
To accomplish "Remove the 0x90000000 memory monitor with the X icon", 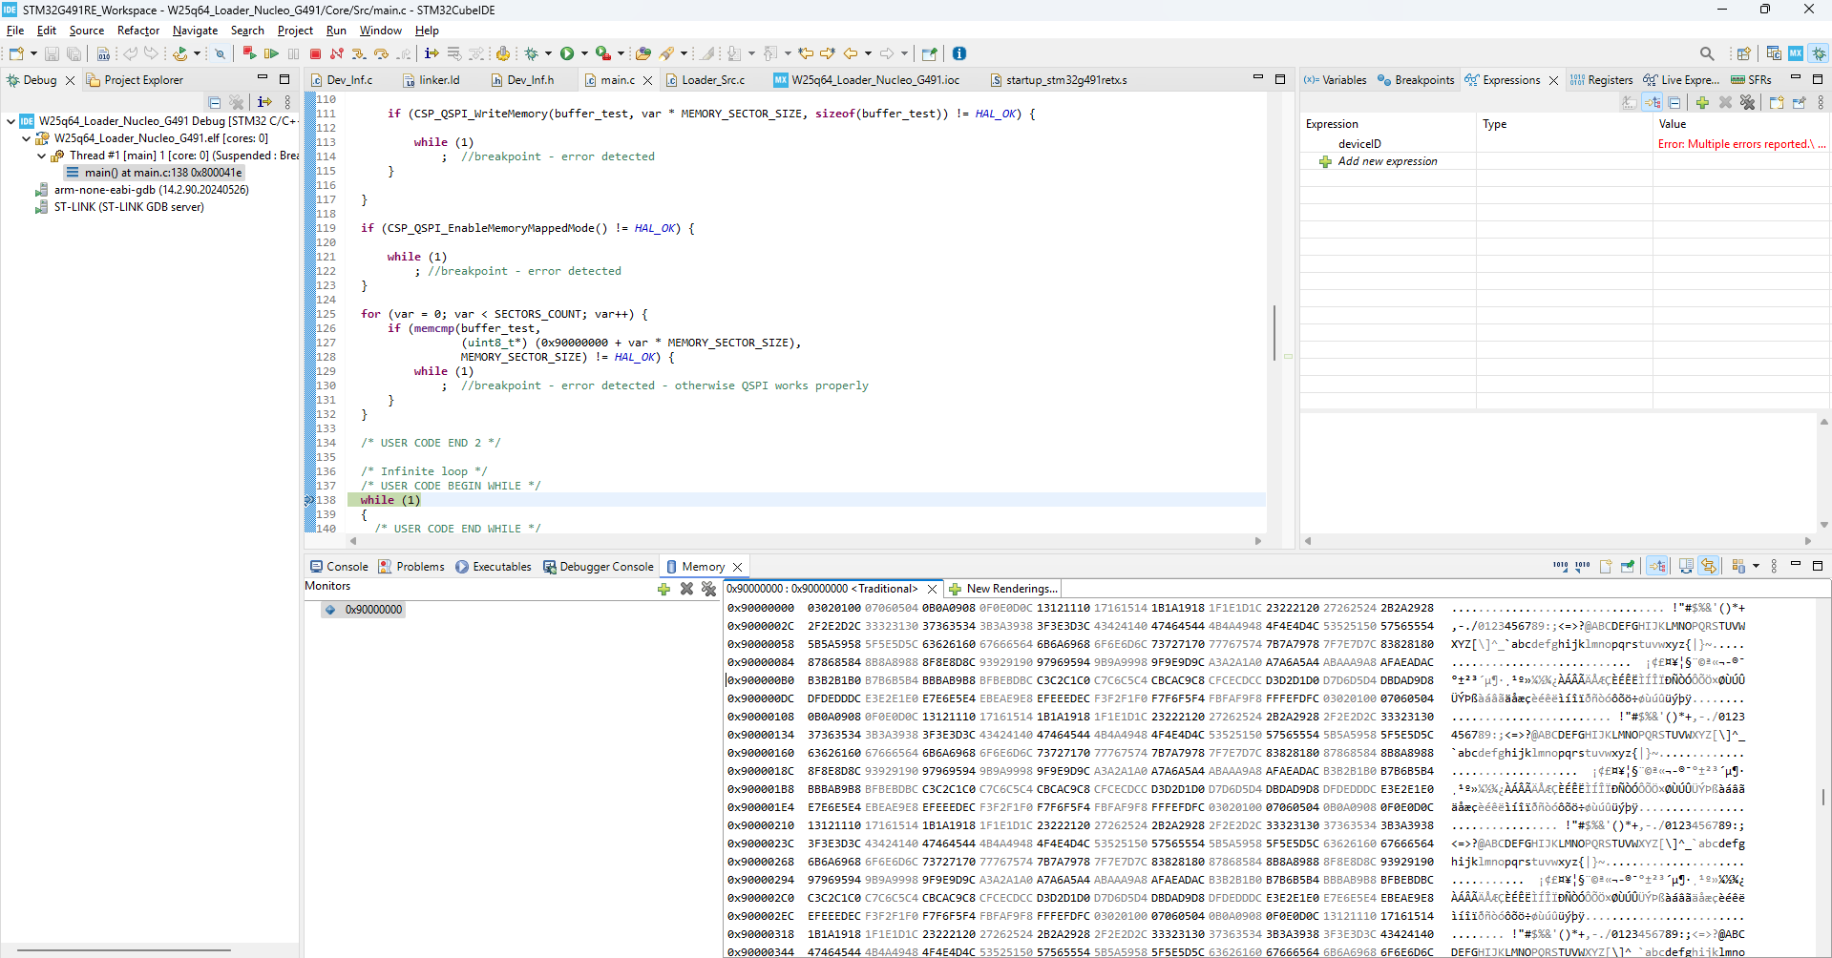I will point(687,589).
